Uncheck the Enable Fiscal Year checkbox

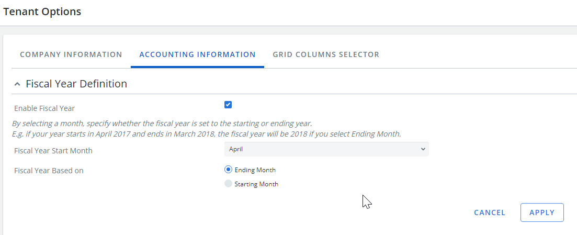tap(228, 105)
